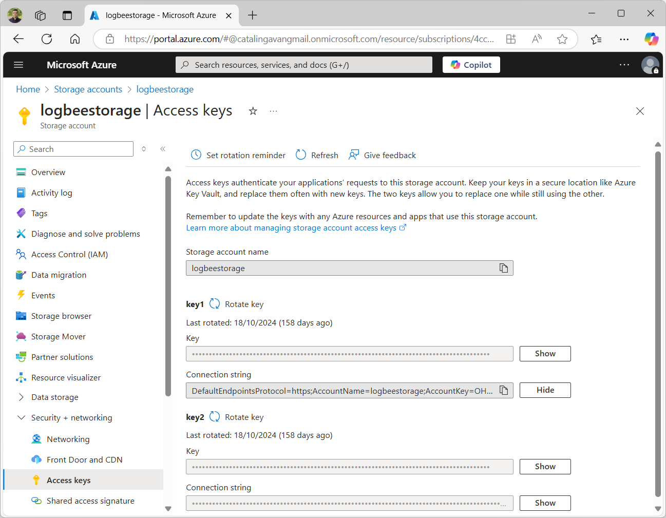The width and height of the screenshot is (666, 518).
Task: Show the key1 value
Action: click(545, 353)
